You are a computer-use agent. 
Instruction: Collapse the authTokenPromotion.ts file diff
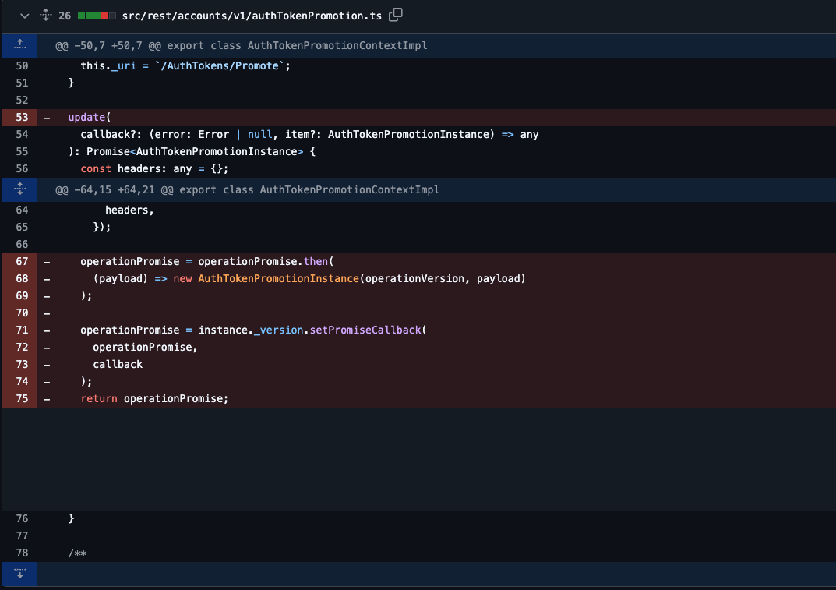pos(24,16)
